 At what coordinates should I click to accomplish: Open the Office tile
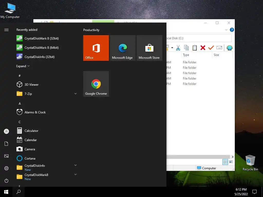click(x=96, y=48)
